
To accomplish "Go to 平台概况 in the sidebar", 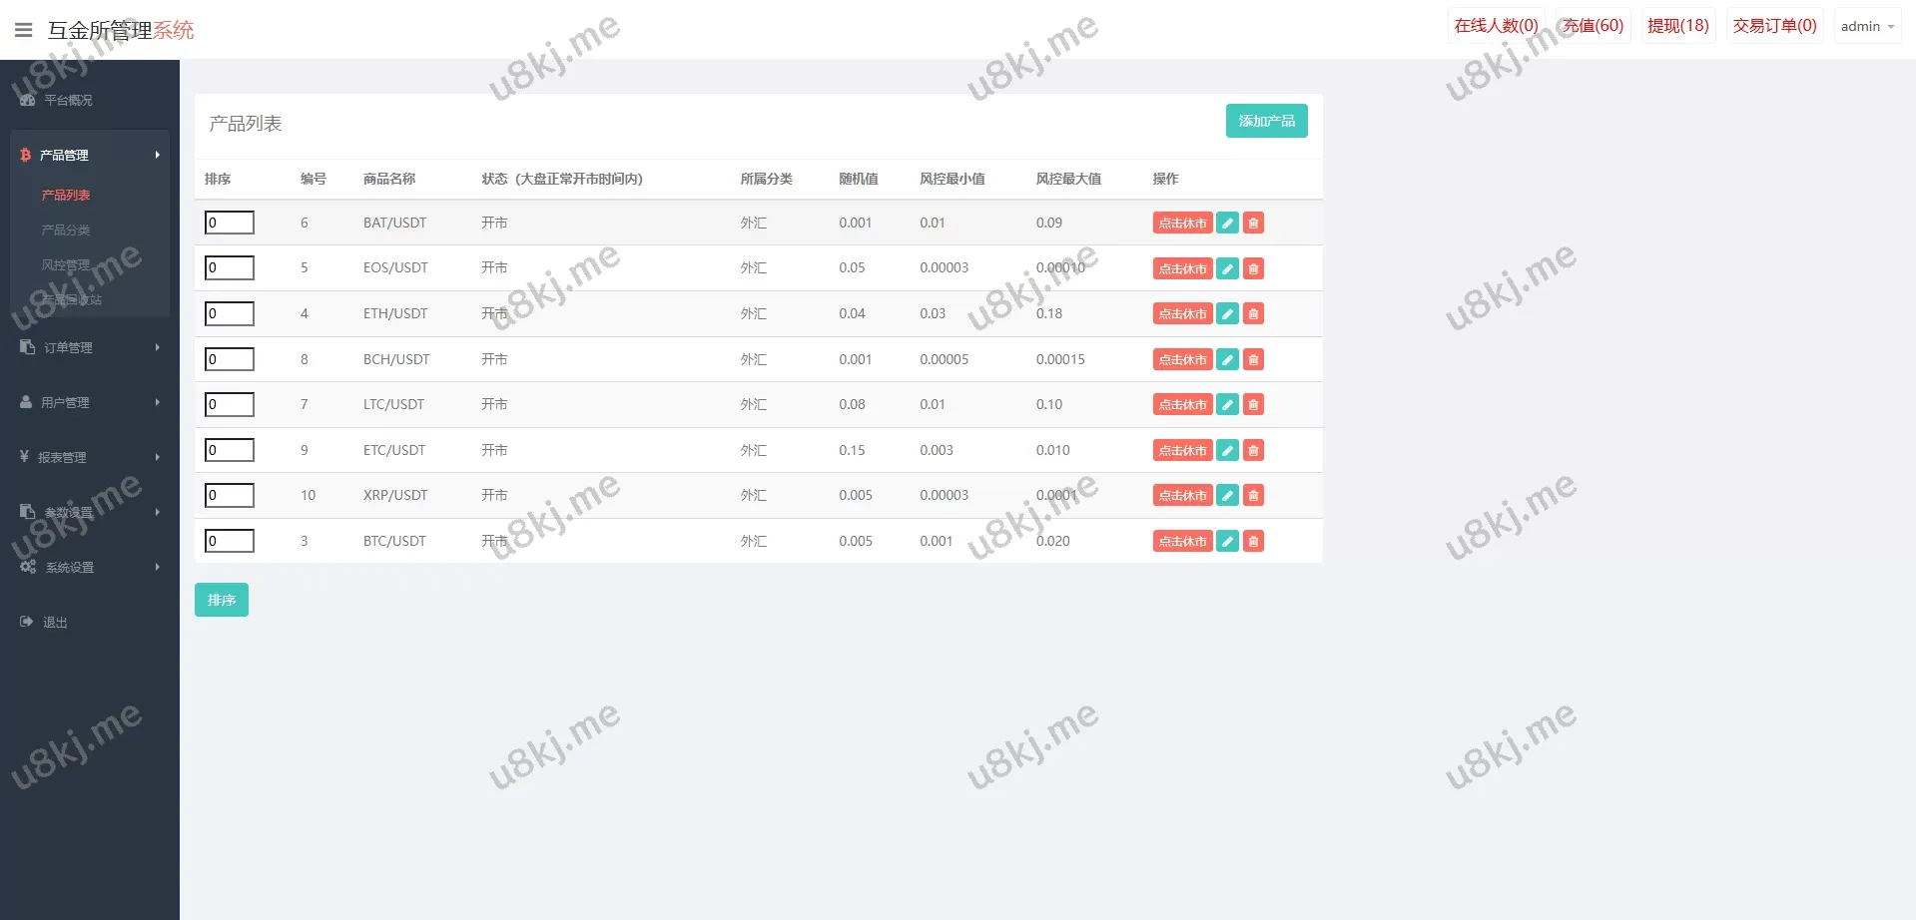I will pos(68,100).
